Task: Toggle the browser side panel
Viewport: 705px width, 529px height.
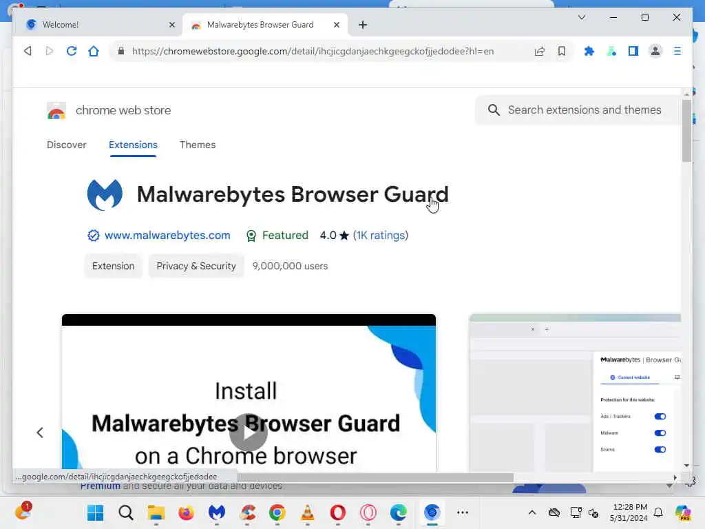Action: pyautogui.click(x=633, y=51)
